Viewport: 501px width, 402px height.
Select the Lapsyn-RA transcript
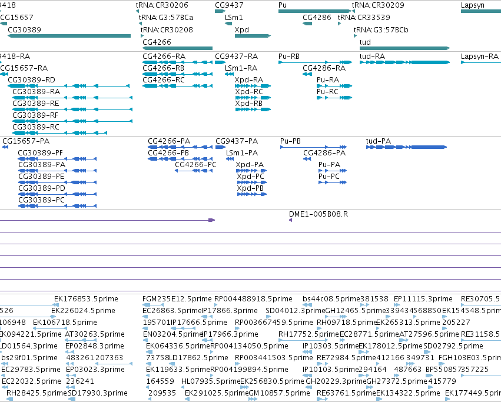(480, 57)
